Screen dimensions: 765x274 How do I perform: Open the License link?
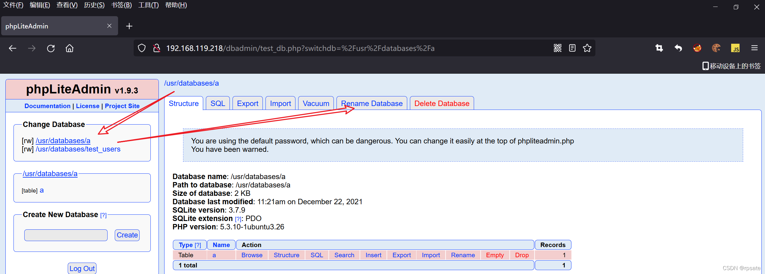coord(87,106)
